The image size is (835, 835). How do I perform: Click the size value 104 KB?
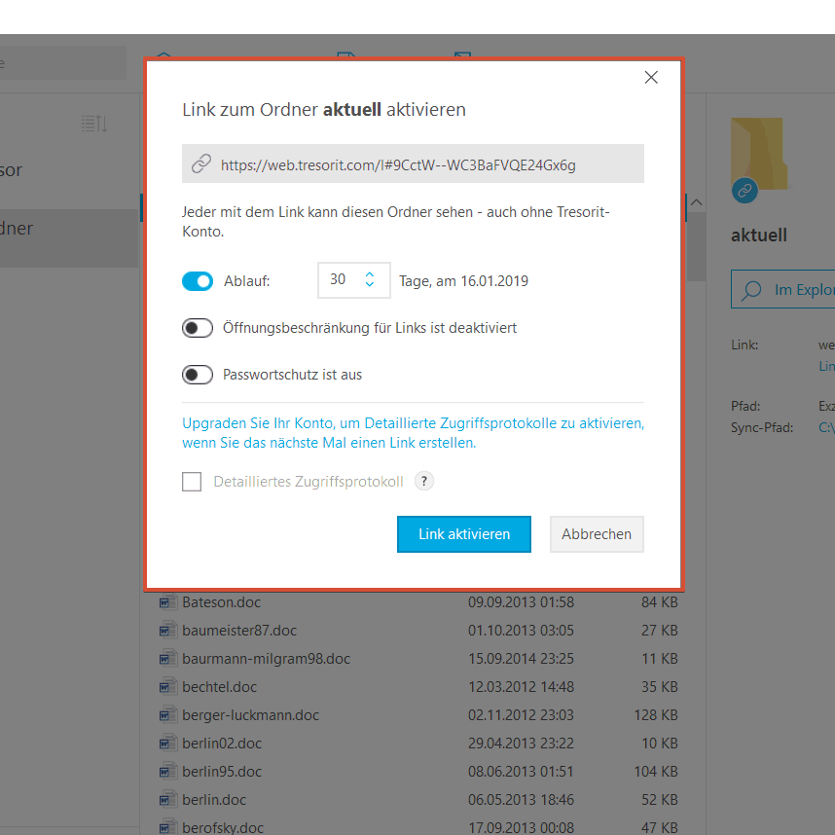656,772
